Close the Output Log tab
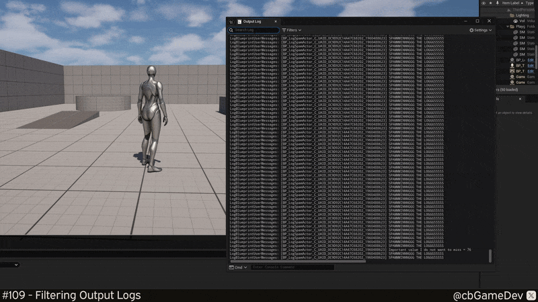 tap(276, 21)
